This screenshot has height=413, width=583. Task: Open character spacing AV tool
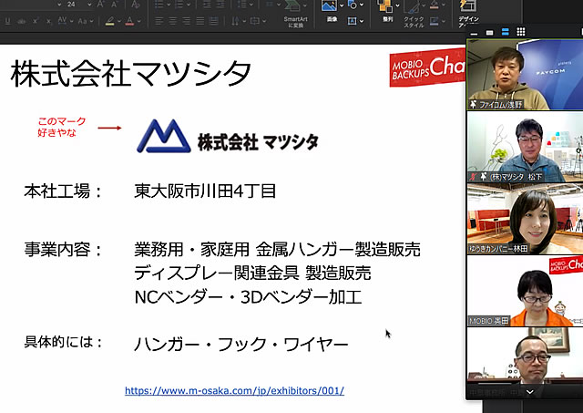coord(62,20)
